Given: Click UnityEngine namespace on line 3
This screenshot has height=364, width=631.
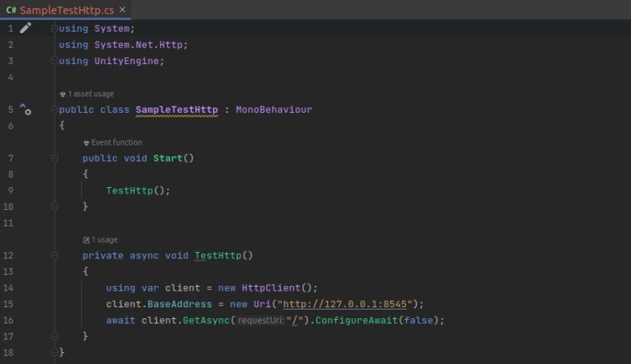Looking at the screenshot, I should pos(126,61).
